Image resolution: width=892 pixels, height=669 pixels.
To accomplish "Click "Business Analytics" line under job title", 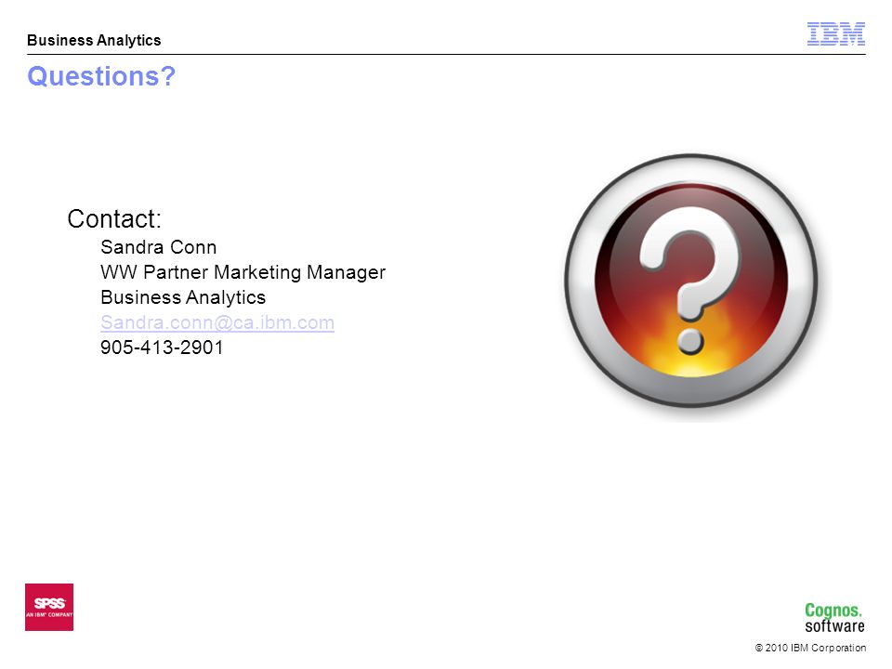I will [x=183, y=297].
